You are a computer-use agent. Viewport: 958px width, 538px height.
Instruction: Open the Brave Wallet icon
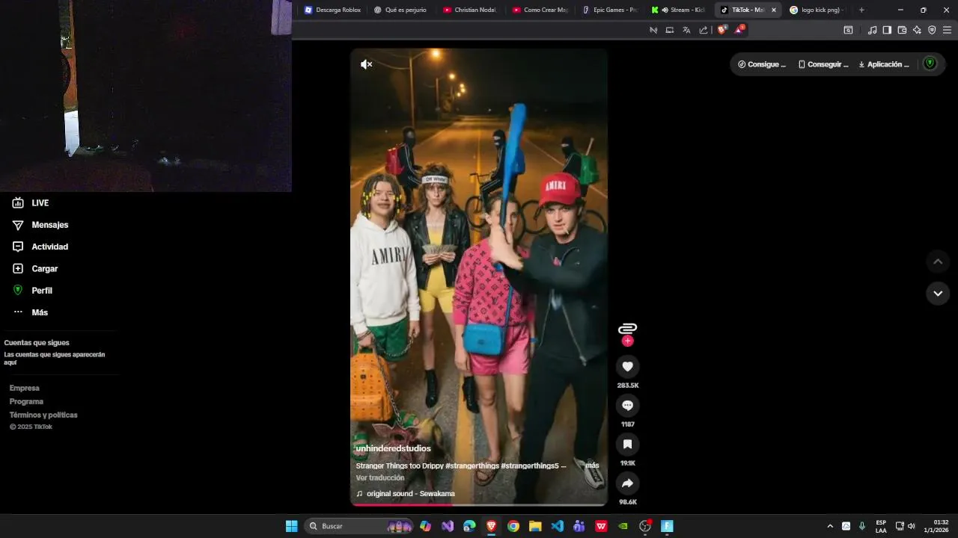pyautogui.click(x=902, y=30)
